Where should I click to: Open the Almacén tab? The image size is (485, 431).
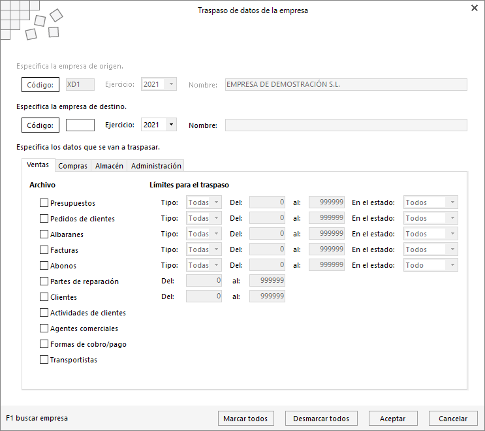tap(109, 166)
